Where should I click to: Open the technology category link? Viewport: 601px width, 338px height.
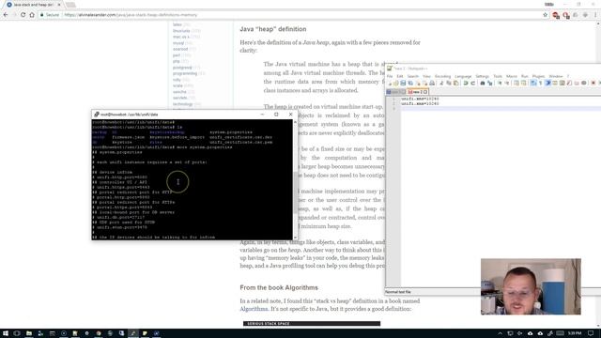point(182,104)
